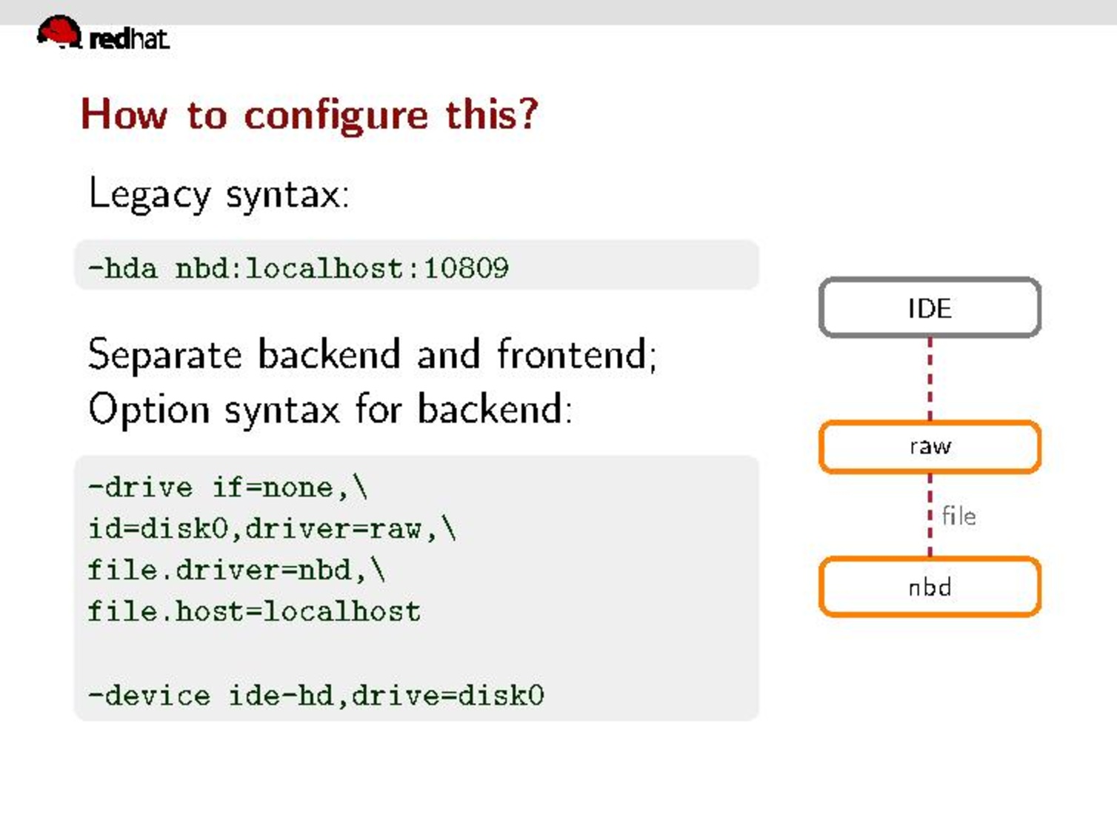This screenshot has width=1117, height=838.
Task: Click the "Option syntax for backend:" text
Action: (330, 409)
